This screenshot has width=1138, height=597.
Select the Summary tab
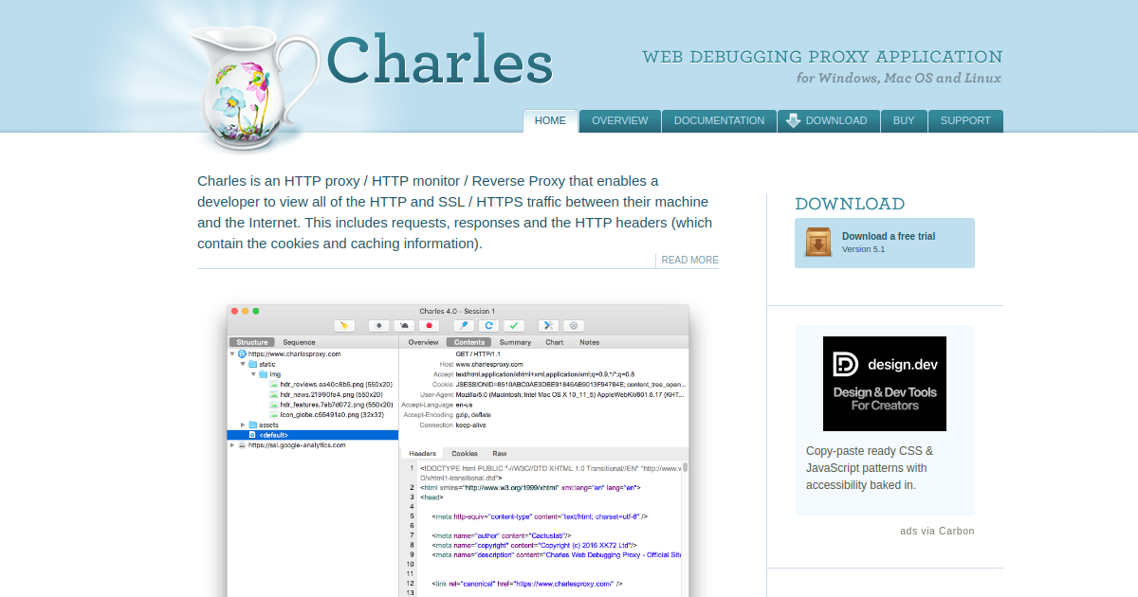pyautogui.click(x=515, y=342)
